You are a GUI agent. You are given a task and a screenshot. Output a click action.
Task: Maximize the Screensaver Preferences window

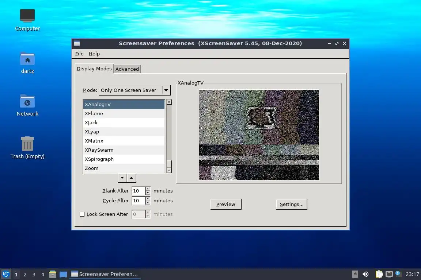[x=337, y=43]
